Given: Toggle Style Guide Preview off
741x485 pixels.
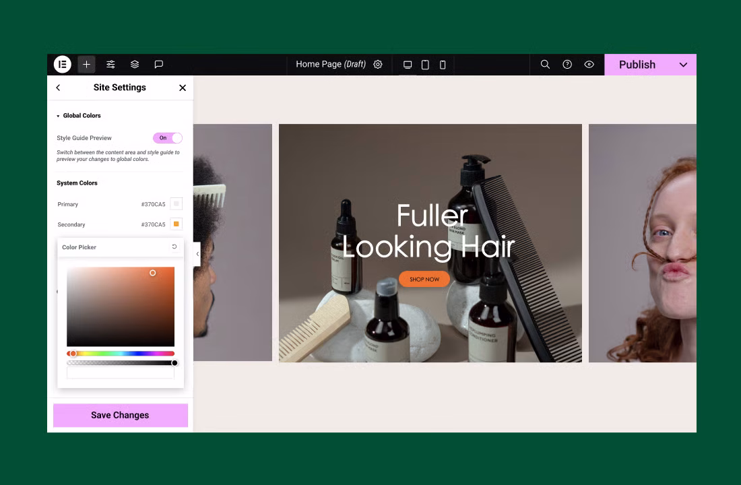Looking at the screenshot, I should point(167,137).
